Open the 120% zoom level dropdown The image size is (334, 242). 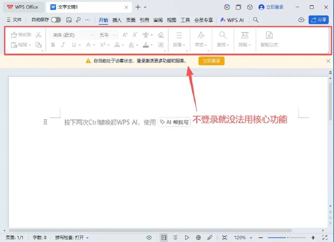251,238
